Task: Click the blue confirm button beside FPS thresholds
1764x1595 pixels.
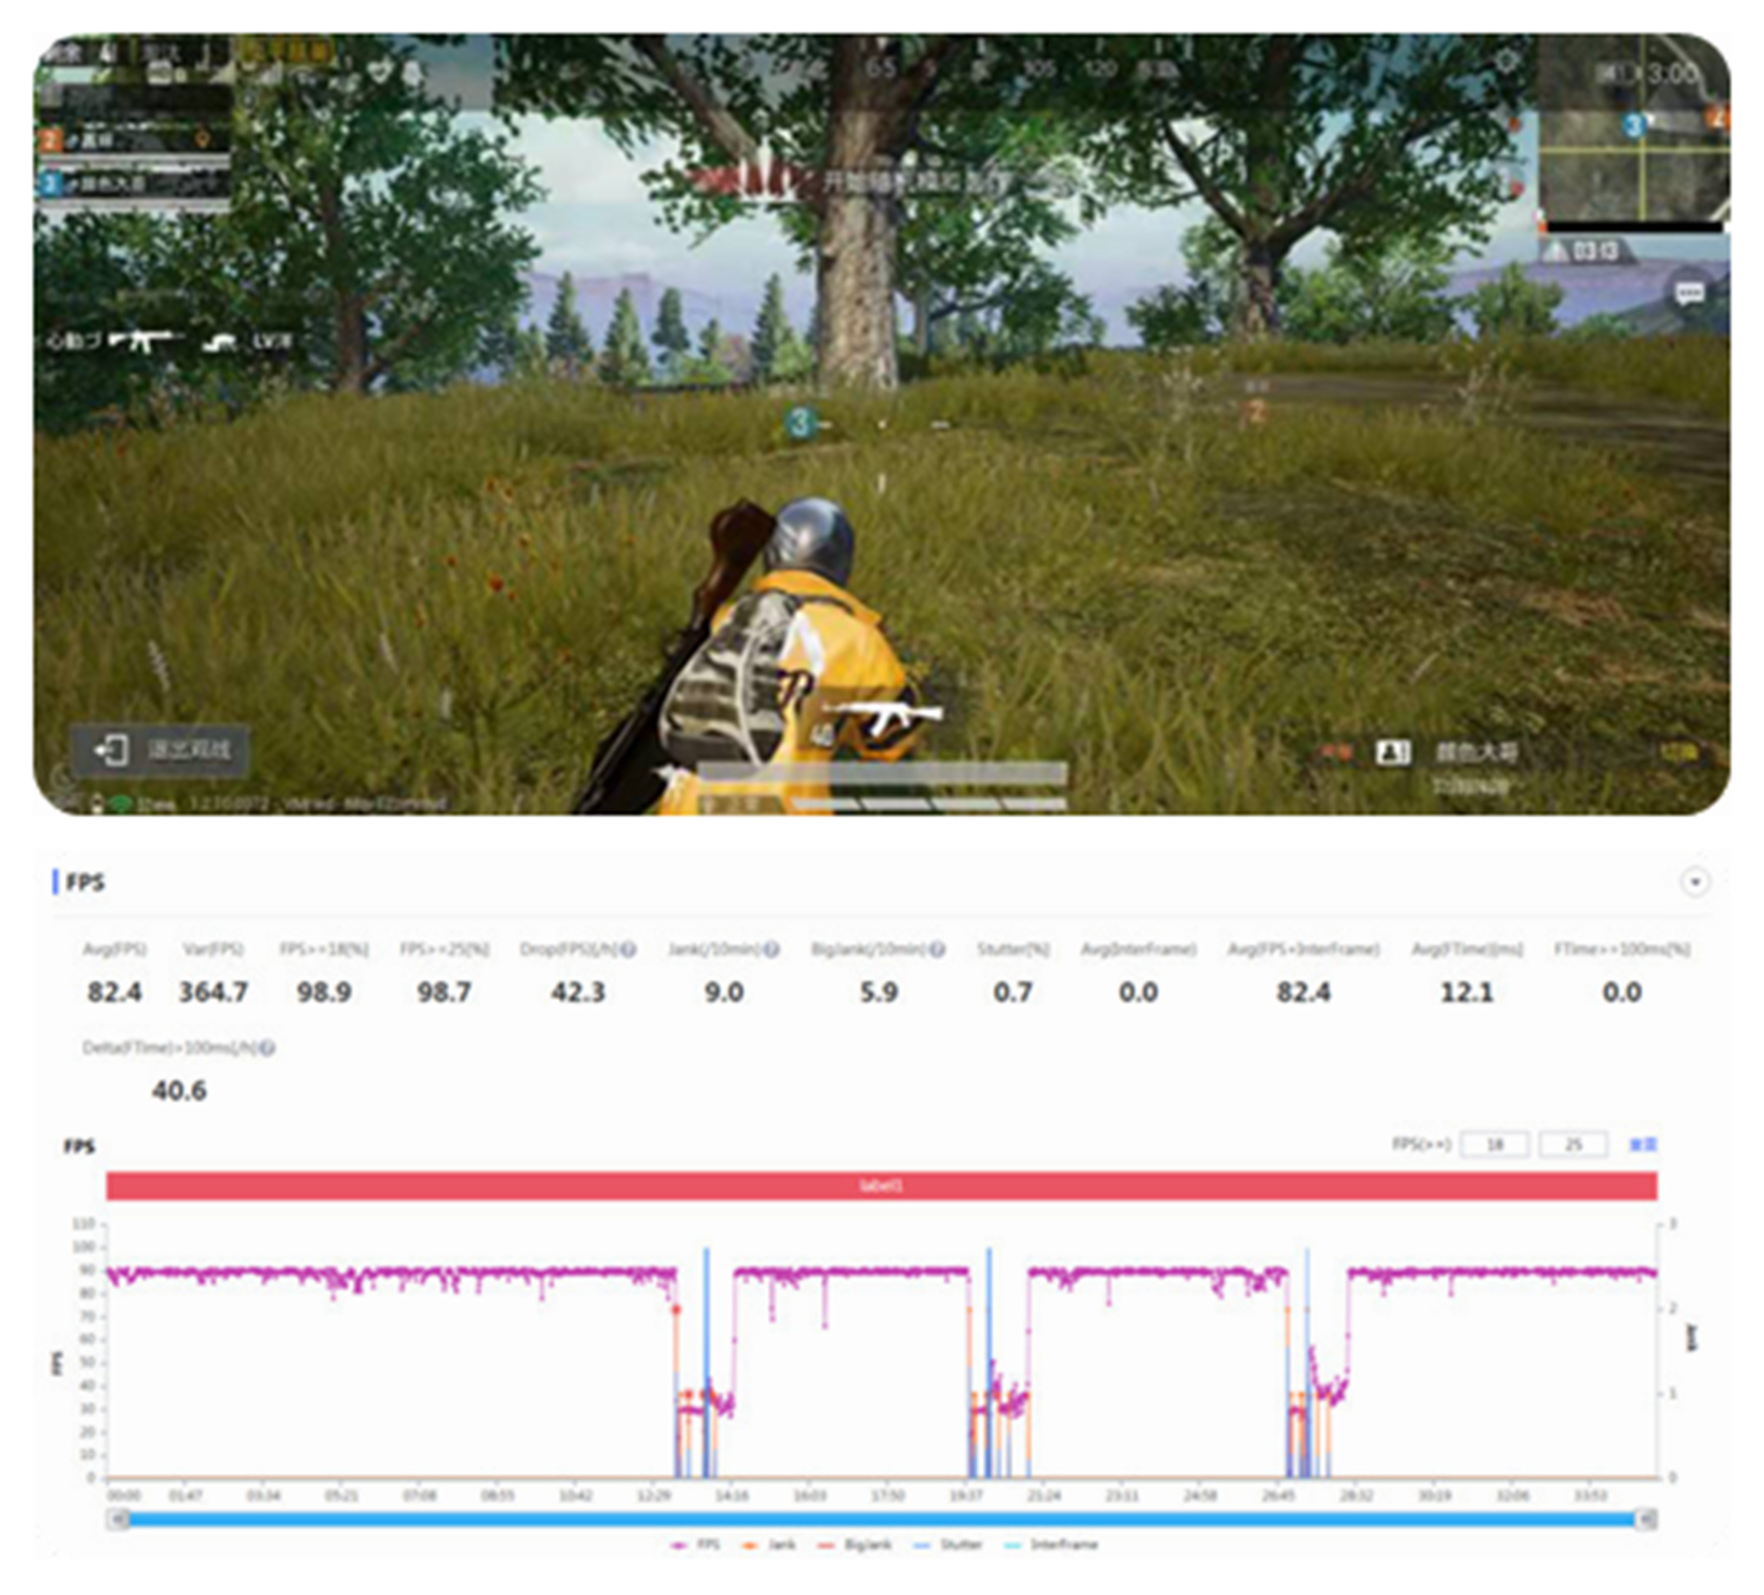Action: 1642,1144
